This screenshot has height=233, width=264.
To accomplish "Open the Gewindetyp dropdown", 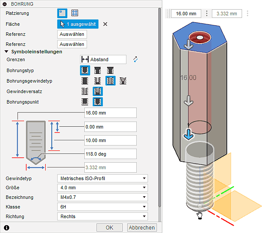I will 103,178.
